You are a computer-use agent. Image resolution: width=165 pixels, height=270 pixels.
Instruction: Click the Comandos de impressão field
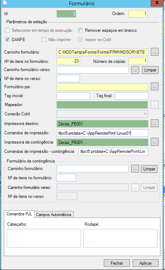[x=102, y=133]
